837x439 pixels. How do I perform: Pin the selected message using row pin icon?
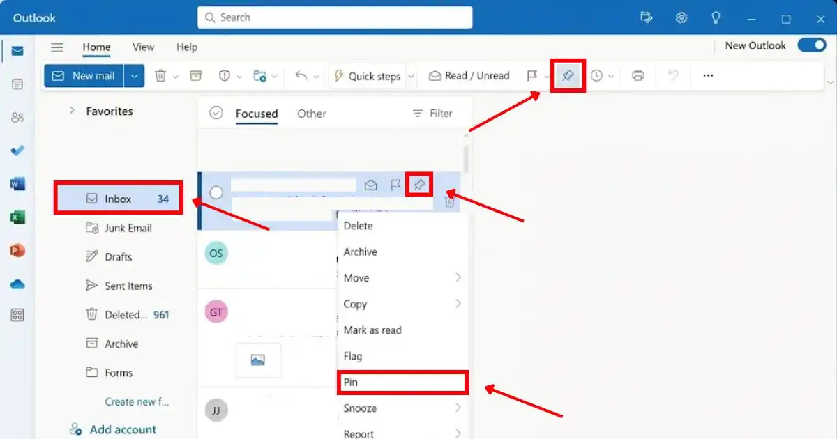click(x=419, y=185)
